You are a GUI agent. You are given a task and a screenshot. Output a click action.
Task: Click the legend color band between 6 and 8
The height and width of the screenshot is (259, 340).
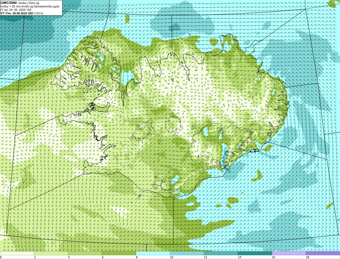tap(119, 253)
